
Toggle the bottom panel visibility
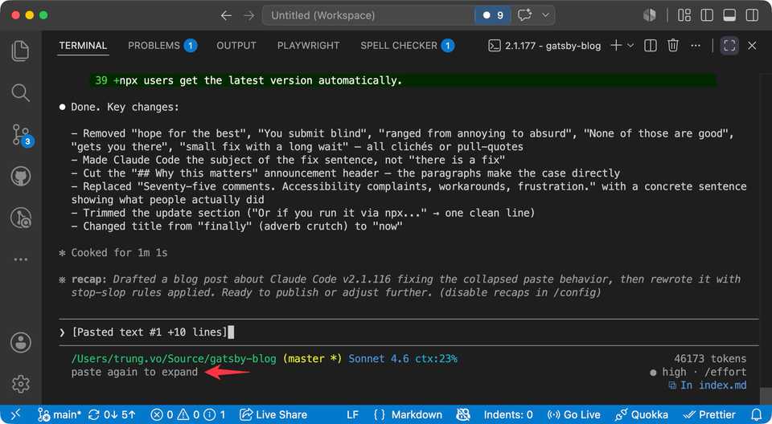pyautogui.click(x=729, y=15)
